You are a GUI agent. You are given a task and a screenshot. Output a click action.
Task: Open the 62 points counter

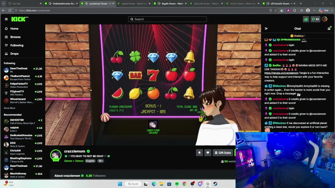click(x=315, y=19)
